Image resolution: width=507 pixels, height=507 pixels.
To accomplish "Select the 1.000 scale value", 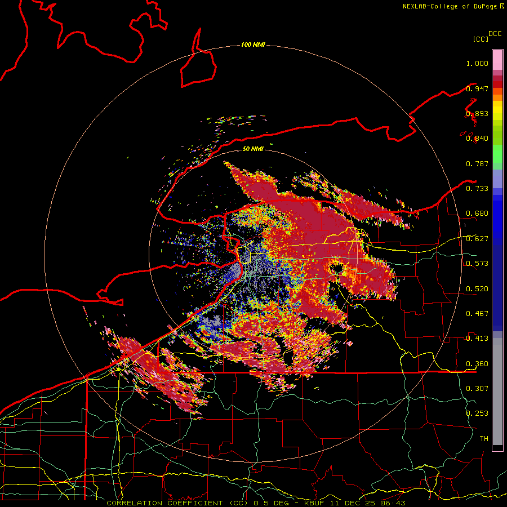I will [477, 63].
